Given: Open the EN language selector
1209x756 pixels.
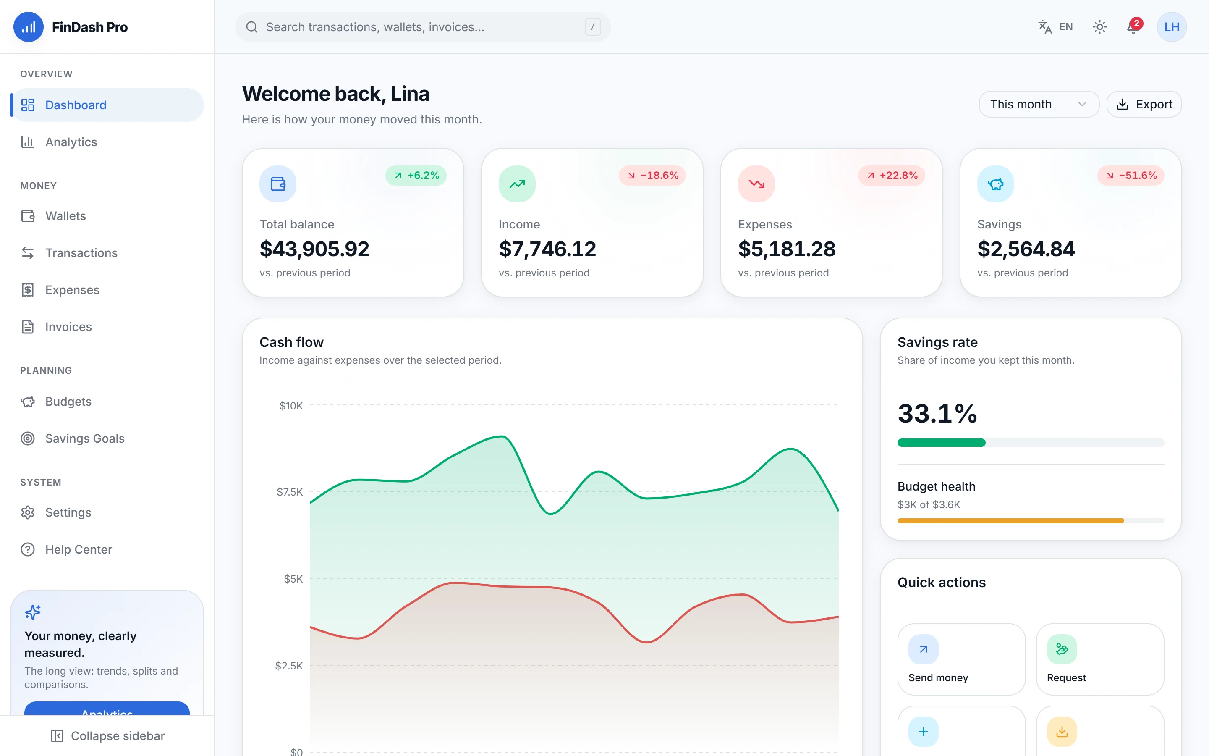Looking at the screenshot, I should (1055, 27).
